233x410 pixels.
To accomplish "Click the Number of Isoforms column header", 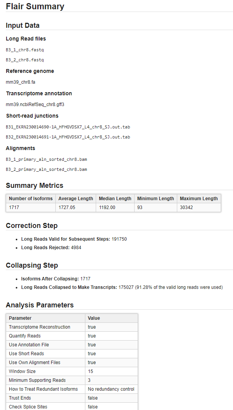I will (x=31, y=199).
